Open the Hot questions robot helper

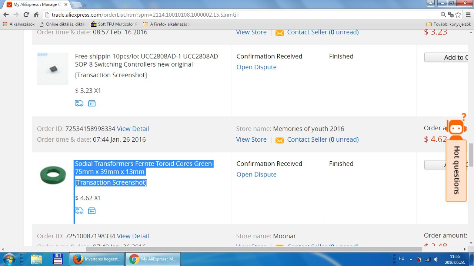(x=456, y=127)
